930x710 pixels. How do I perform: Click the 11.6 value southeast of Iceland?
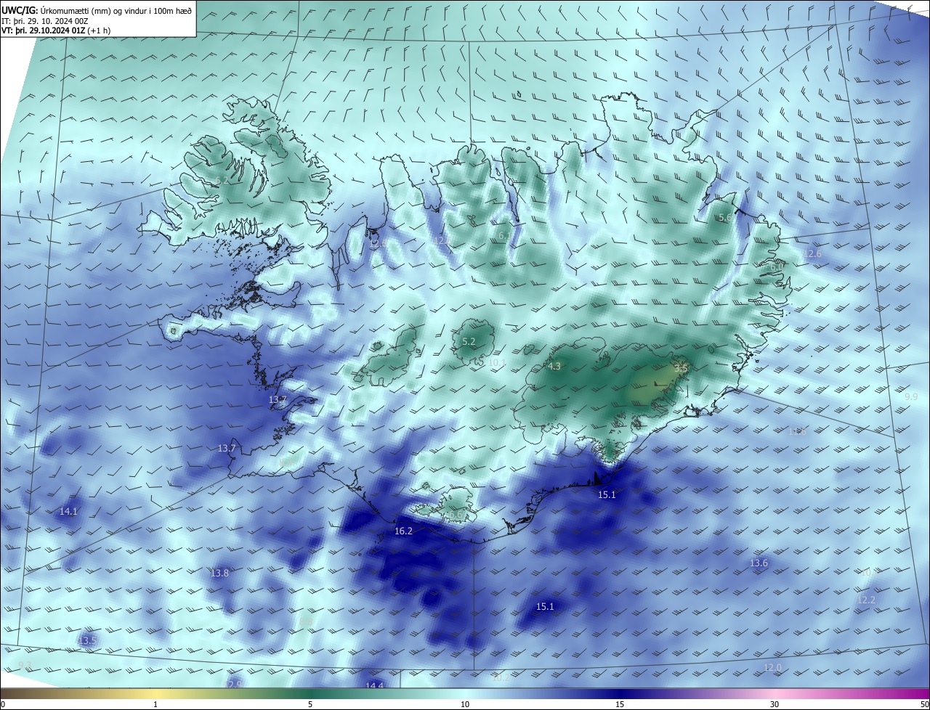click(798, 431)
